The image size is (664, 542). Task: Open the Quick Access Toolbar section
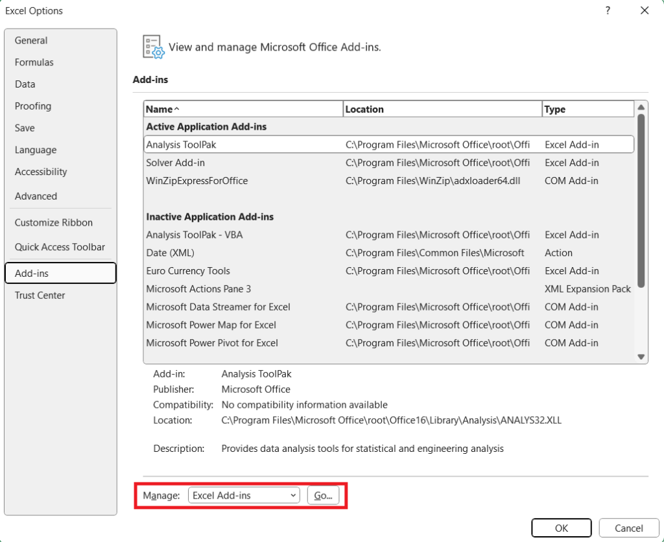click(58, 247)
